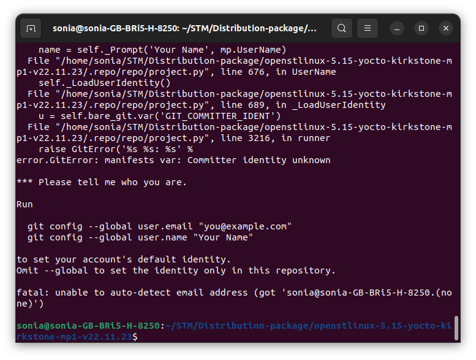Image resolution: width=476 pixels, height=360 pixels.
Task: Click the 'Please tell me who you are' line
Action: [x=102, y=182]
